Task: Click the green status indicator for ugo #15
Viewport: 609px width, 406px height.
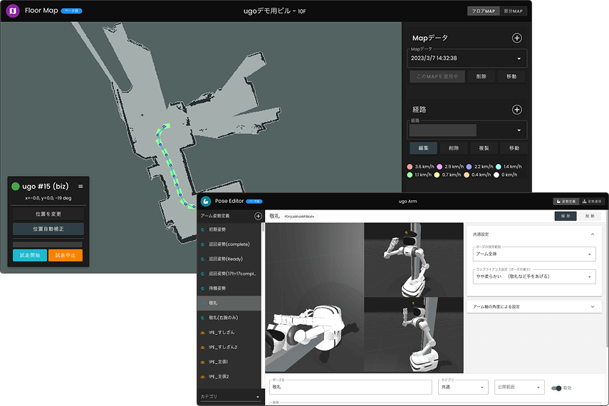Action: point(15,187)
